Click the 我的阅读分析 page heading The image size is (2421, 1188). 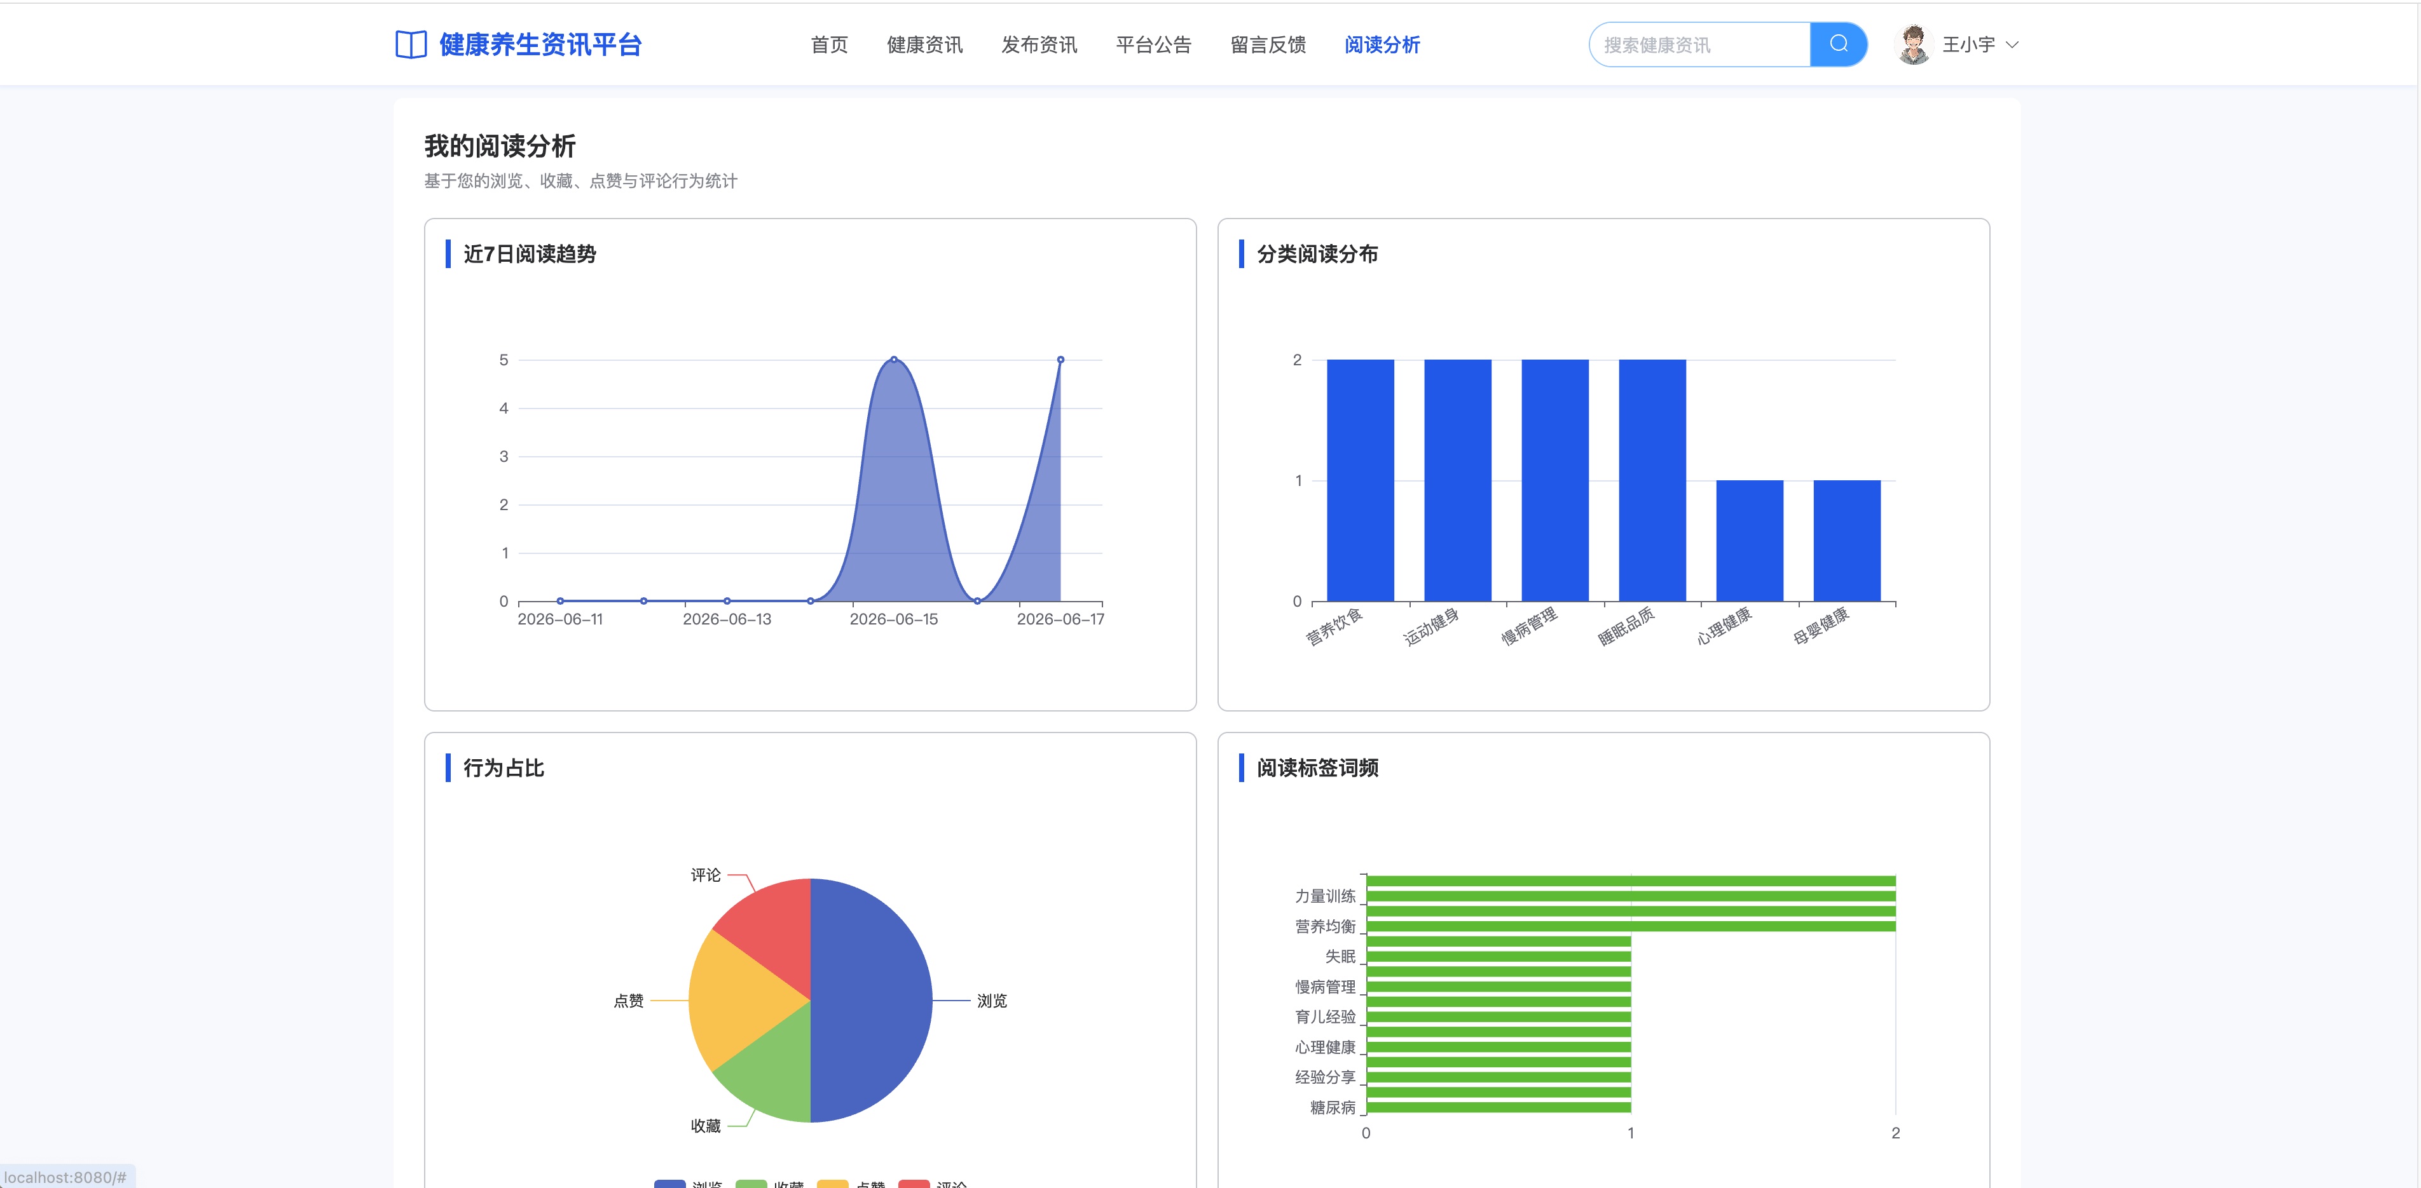point(499,147)
